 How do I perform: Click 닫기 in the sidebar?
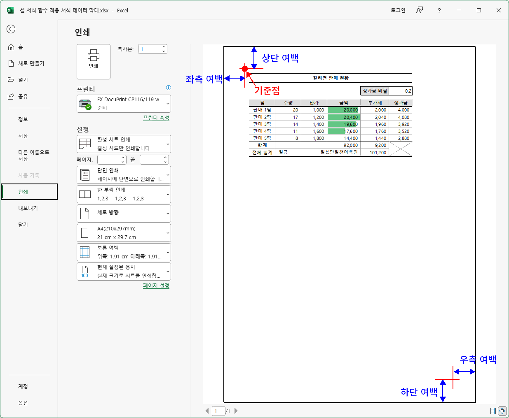pyautogui.click(x=23, y=225)
